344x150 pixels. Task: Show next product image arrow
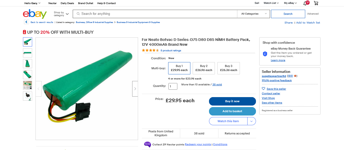(135, 89)
